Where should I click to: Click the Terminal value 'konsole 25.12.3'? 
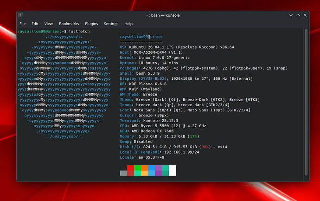160,121
